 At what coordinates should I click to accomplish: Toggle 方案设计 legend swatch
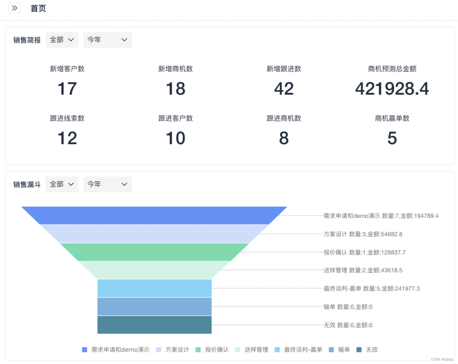tap(158, 350)
